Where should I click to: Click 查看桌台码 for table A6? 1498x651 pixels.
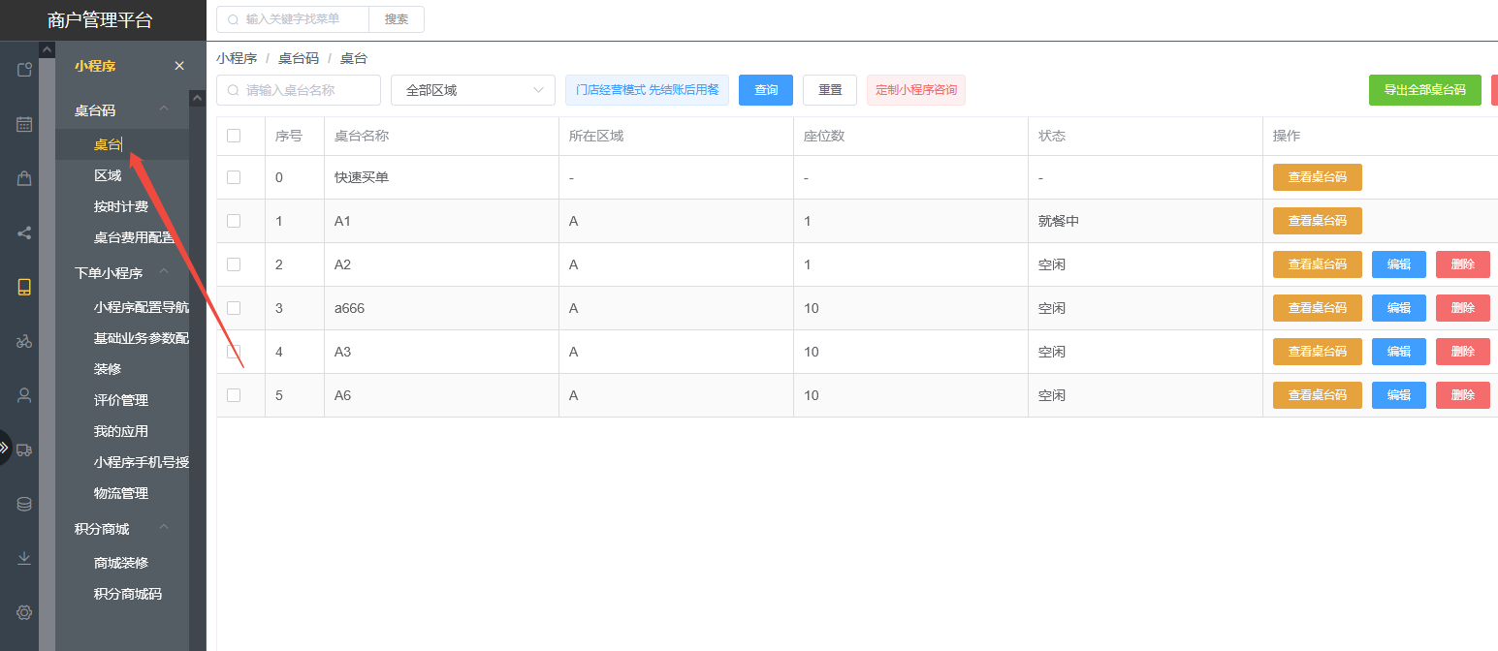(x=1317, y=394)
